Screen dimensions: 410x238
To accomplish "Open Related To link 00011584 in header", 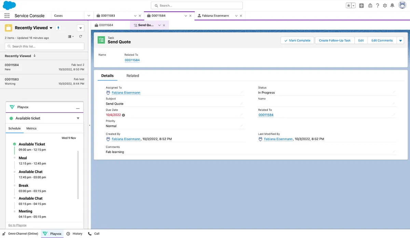I will pyautogui.click(x=132, y=60).
